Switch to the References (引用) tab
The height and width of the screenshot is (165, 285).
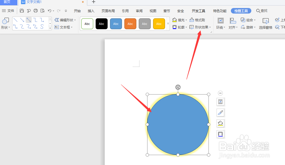(x=125, y=11)
